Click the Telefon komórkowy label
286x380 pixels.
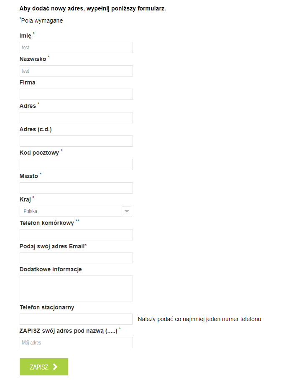coord(47,223)
